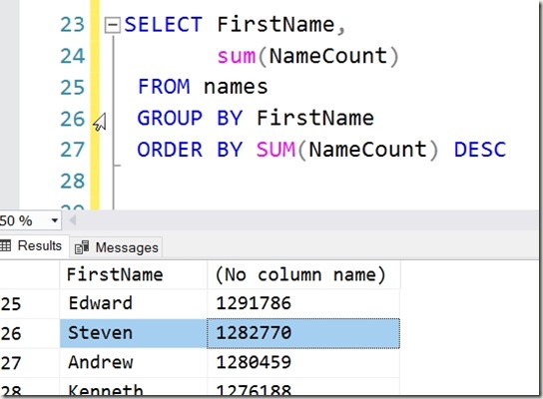
Task: Switch to the Results tab
Action: click(34, 246)
